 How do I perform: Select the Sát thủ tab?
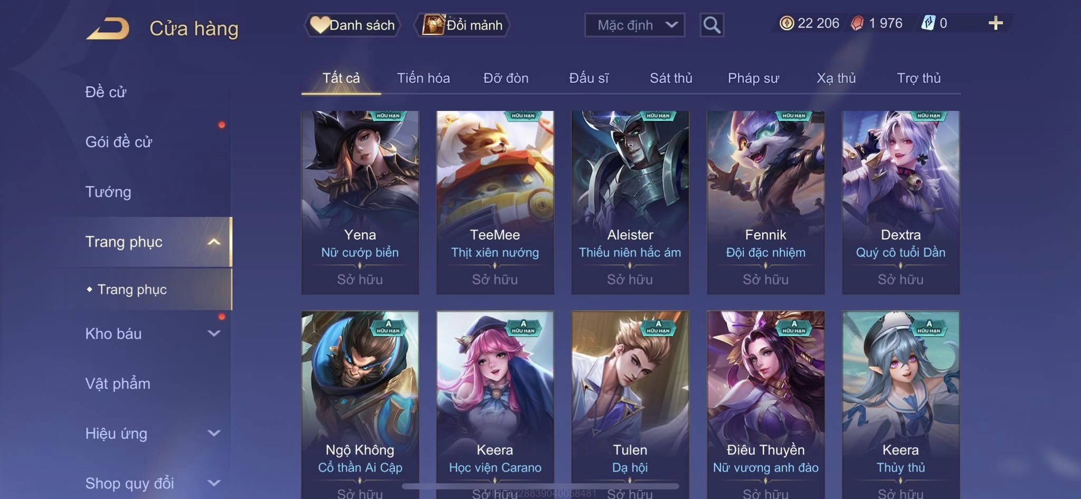[x=671, y=78]
